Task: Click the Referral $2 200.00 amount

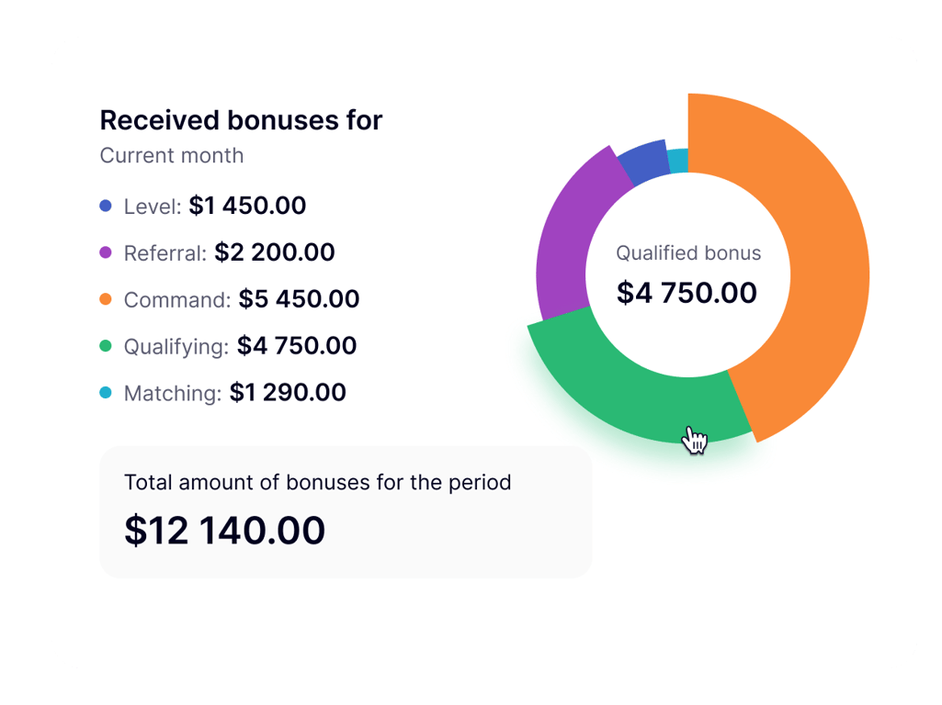Action: tap(275, 252)
